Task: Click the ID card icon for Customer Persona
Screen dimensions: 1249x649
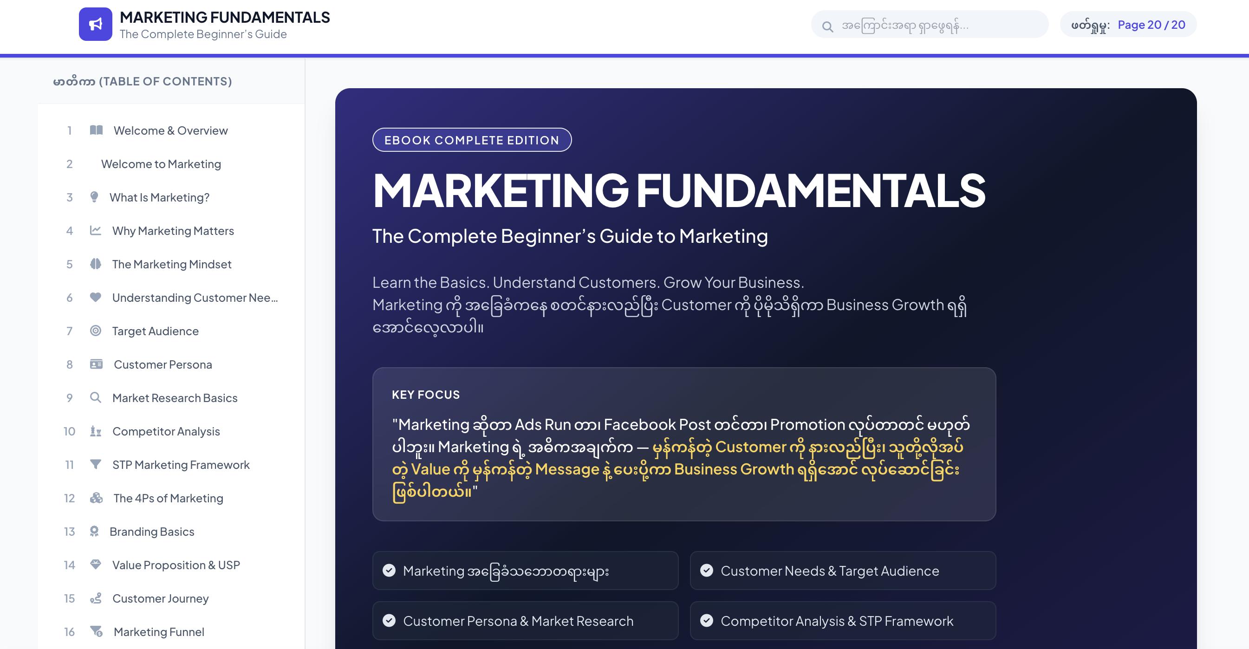Action: point(97,364)
